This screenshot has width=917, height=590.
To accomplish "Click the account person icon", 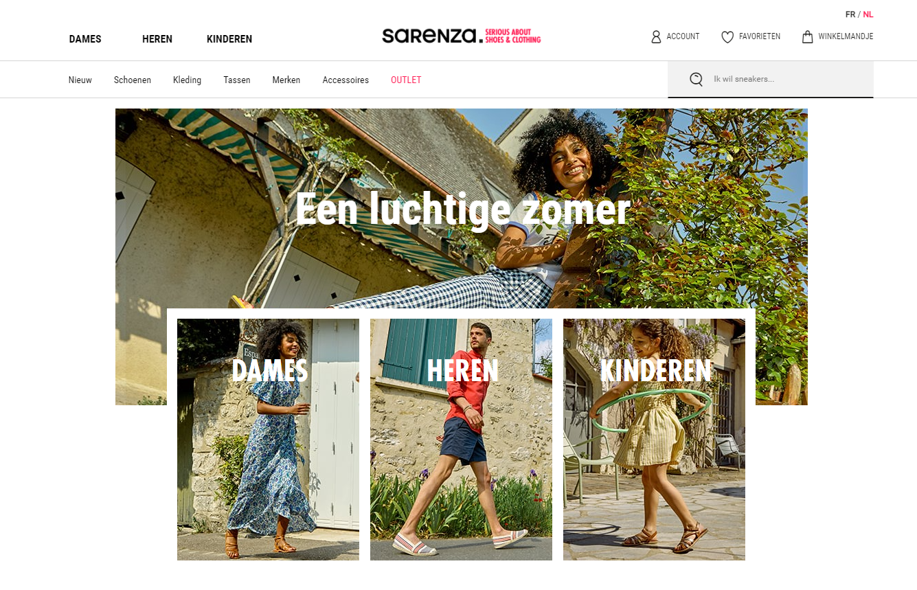I will 656,36.
